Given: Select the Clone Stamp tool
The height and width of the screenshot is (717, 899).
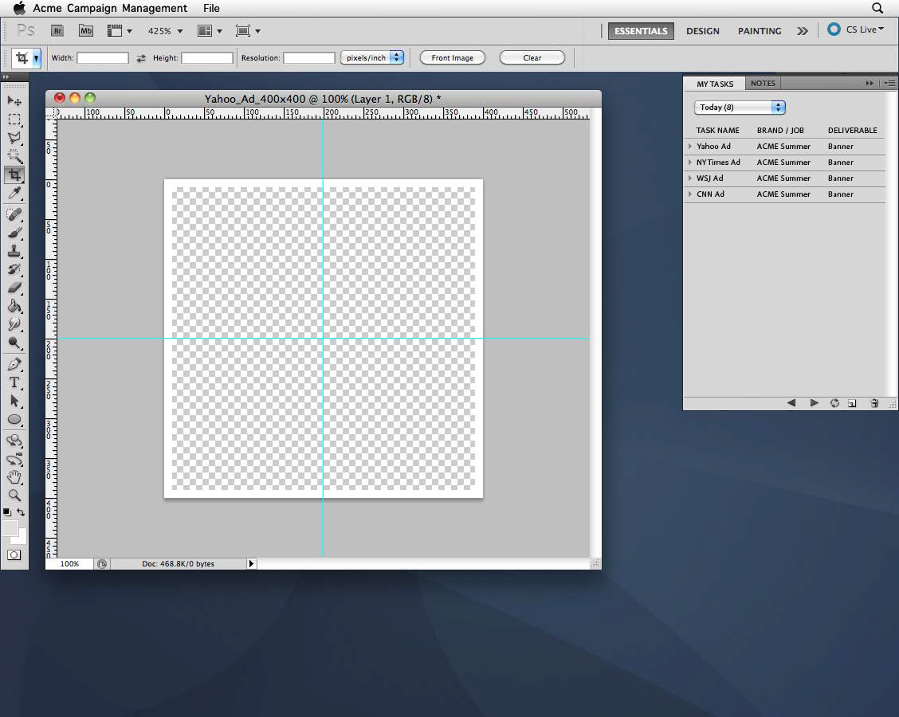Looking at the screenshot, I should click(14, 251).
